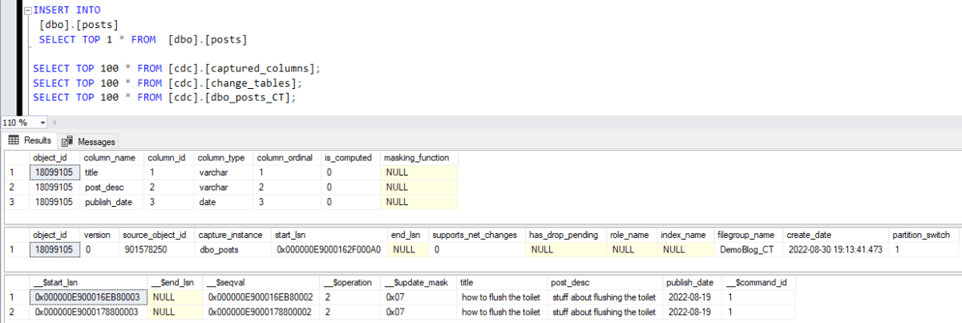Image resolution: width=962 pixels, height=323 pixels.
Task: Select row 2 header in the dbo_posts_CT grid
Action: point(11,312)
